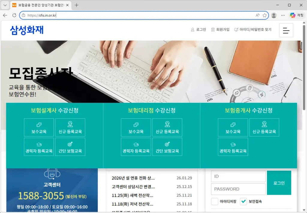Focus the PASSWORD input field

(x=238, y=189)
